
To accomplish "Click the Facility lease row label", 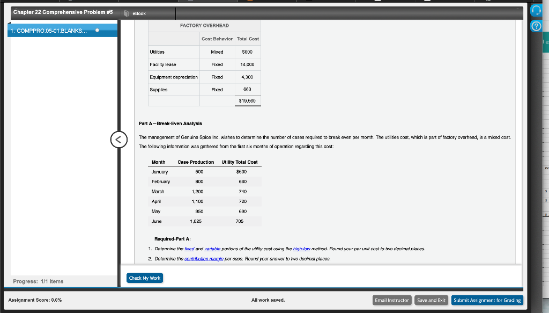I will [x=163, y=64].
